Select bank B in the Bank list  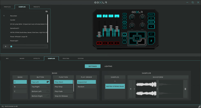20,87
